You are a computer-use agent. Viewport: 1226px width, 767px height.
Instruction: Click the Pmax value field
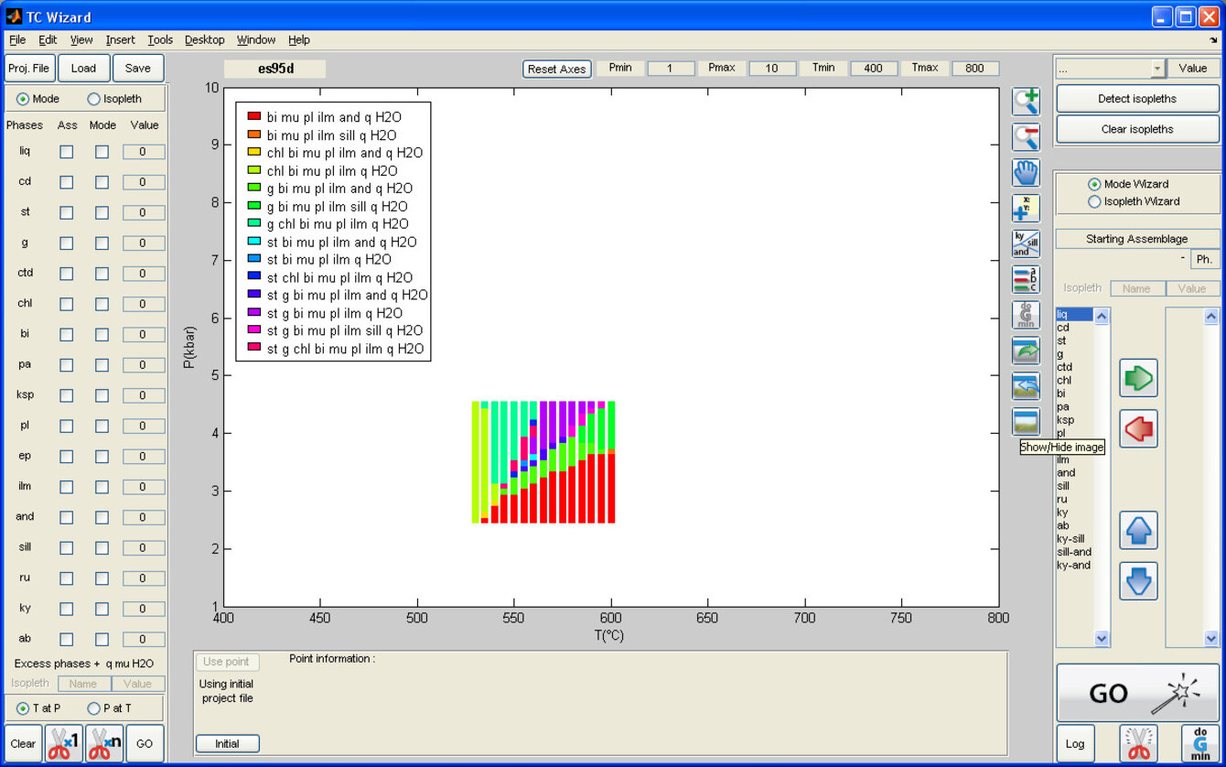pos(772,69)
